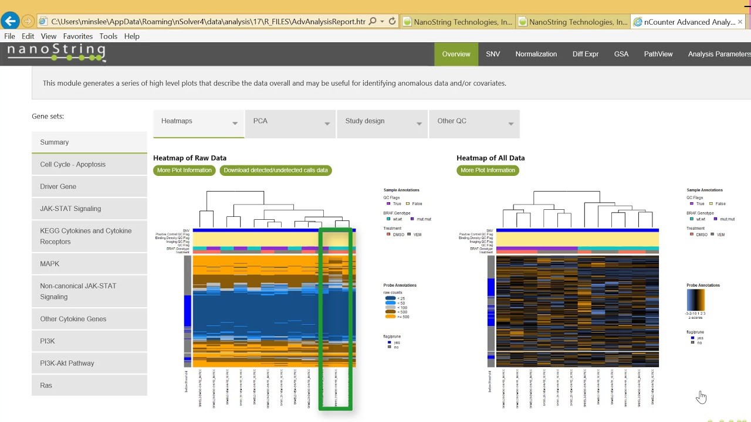The image size is (751, 422).
Task: Click Download detected/undetected calls data button
Action: [276, 171]
